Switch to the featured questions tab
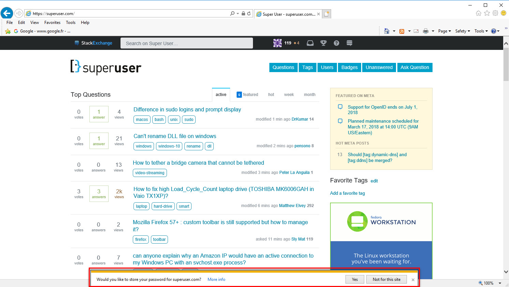Screen dimensions: 509x287 tap(248, 95)
